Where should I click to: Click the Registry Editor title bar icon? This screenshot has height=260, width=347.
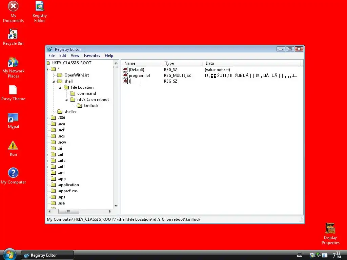[x=49, y=49]
